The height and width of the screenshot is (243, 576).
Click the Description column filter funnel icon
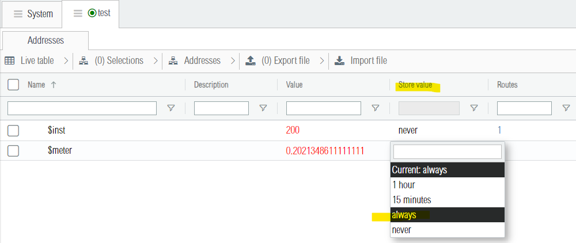coord(263,108)
